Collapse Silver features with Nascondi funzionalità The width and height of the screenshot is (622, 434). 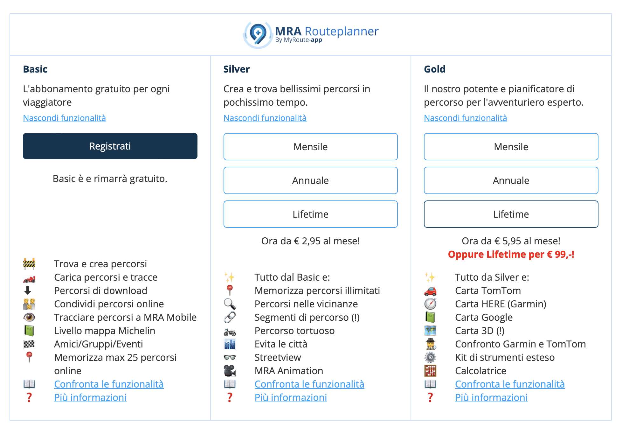[265, 118]
